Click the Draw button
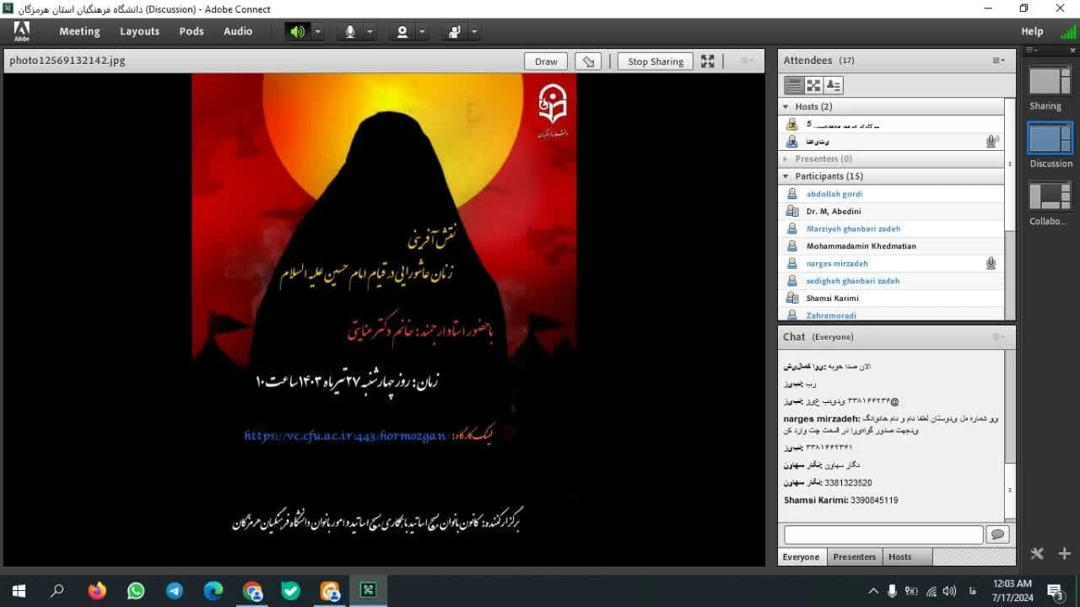Viewport: 1080px width, 607px height. click(546, 61)
